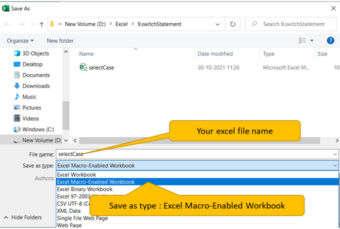Open recent locations chevron beside the Forward arrow
This screenshot has width=340, height=229.
pyautogui.click(x=32, y=24)
